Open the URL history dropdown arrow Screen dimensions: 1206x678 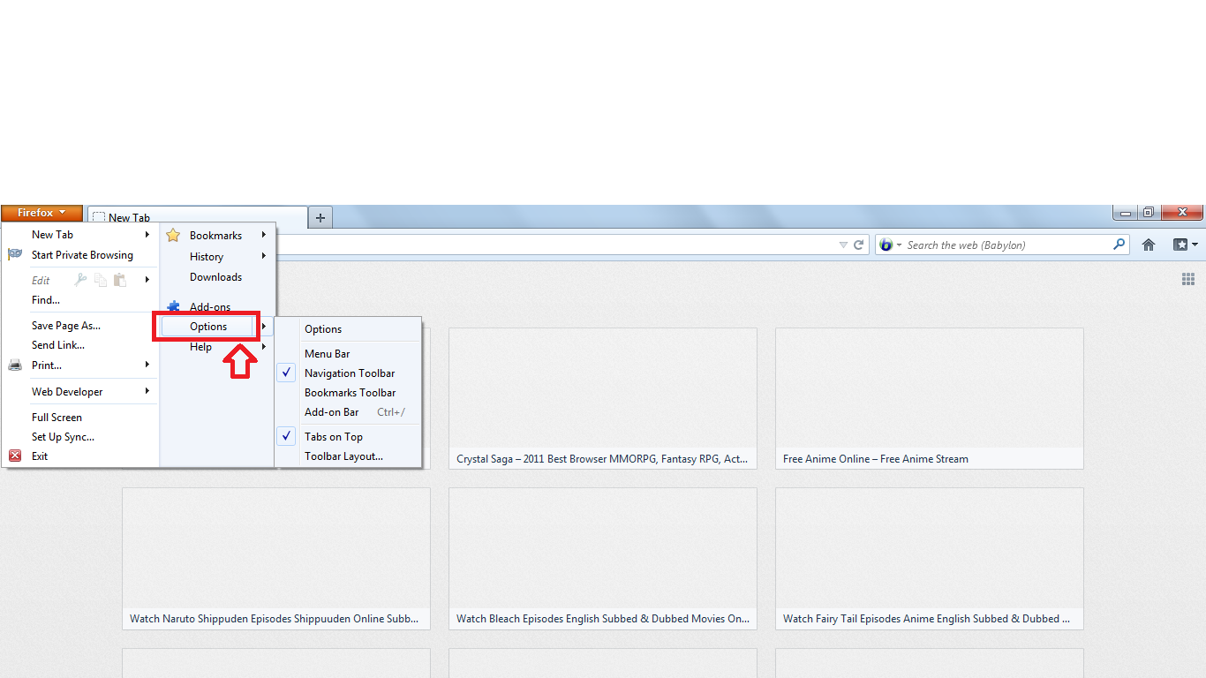pyautogui.click(x=843, y=245)
